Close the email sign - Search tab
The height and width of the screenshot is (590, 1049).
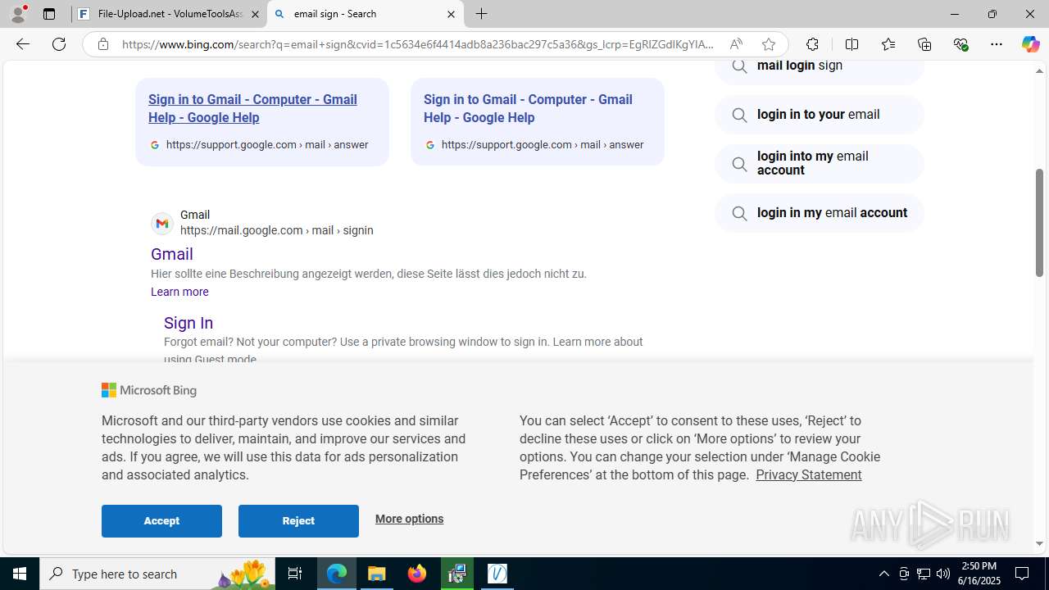(x=451, y=14)
